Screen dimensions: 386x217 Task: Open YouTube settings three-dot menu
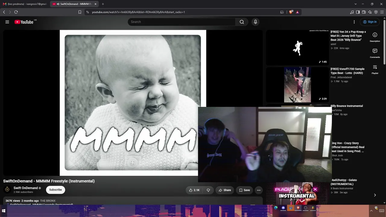click(354, 22)
